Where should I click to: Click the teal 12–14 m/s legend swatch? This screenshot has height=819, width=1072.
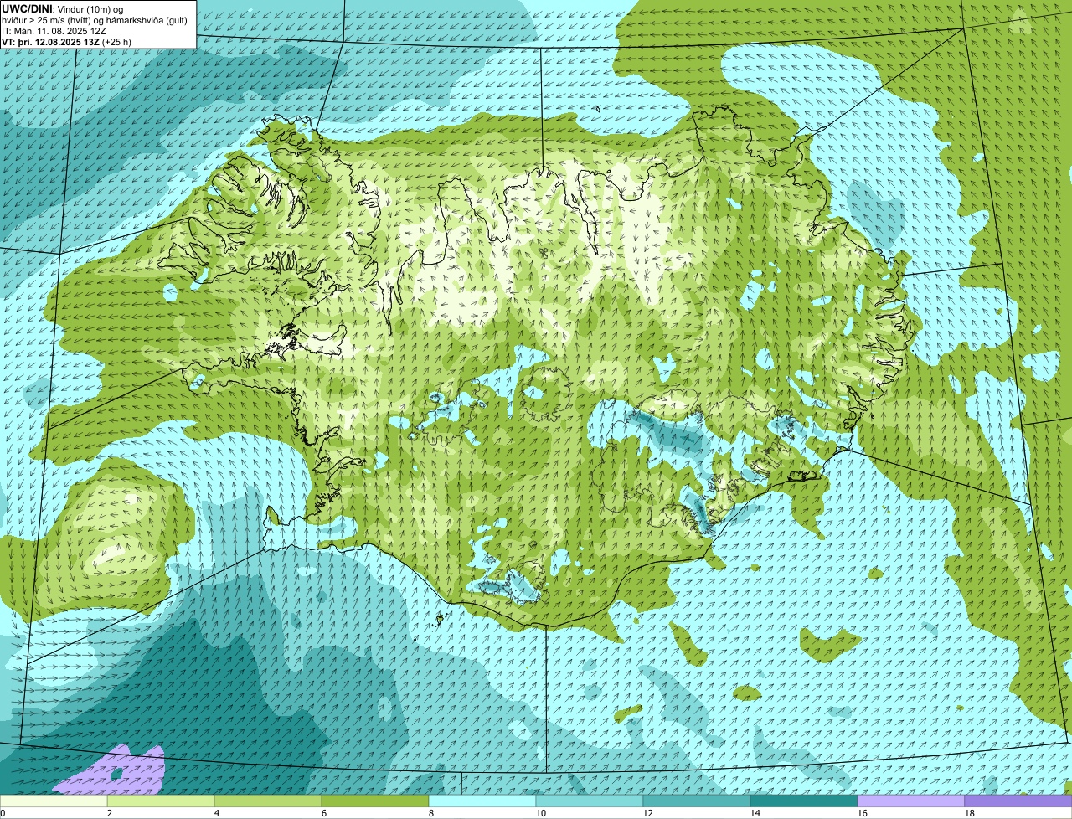point(697,801)
